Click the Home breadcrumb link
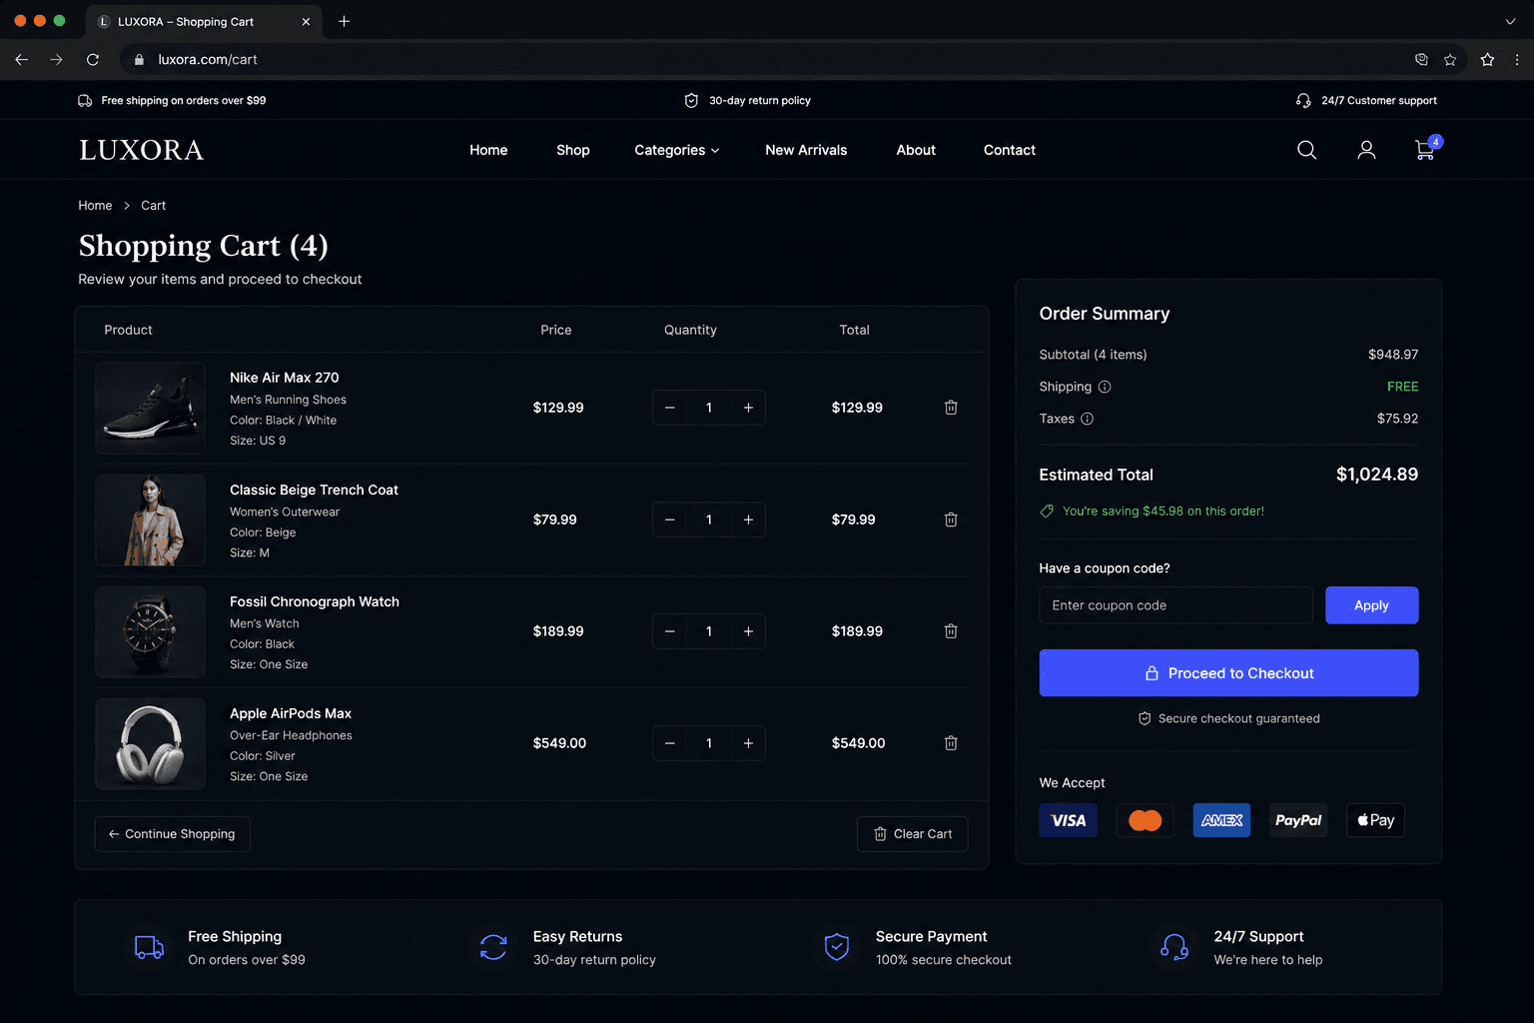The image size is (1534, 1023). click(95, 206)
